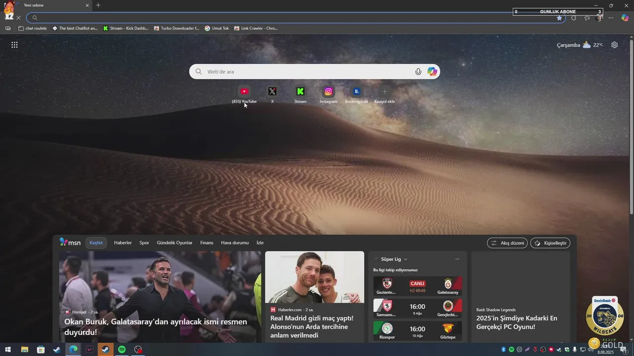The height and width of the screenshot is (356, 634).
Task: Open Microsoft Store from the taskbar
Action: (x=41, y=350)
